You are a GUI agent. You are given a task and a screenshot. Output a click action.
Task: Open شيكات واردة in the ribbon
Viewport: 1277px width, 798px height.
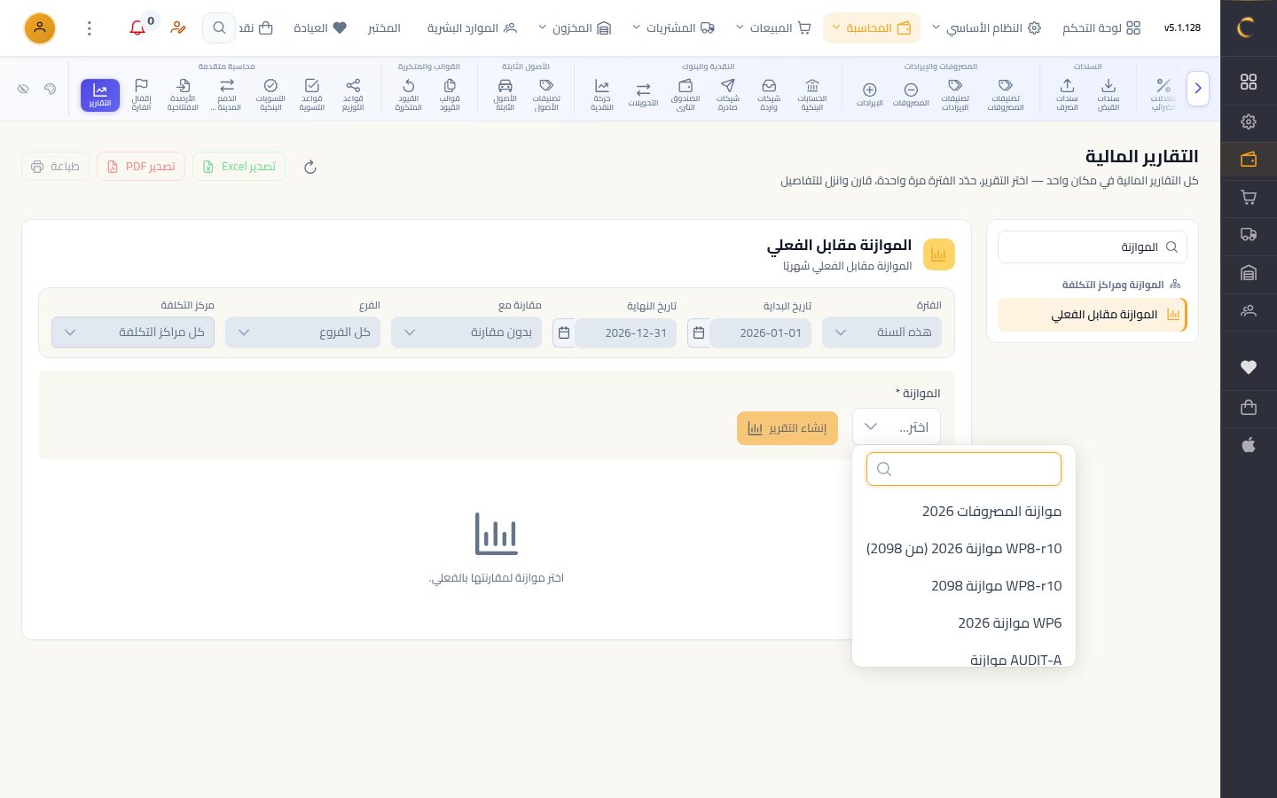(x=769, y=95)
